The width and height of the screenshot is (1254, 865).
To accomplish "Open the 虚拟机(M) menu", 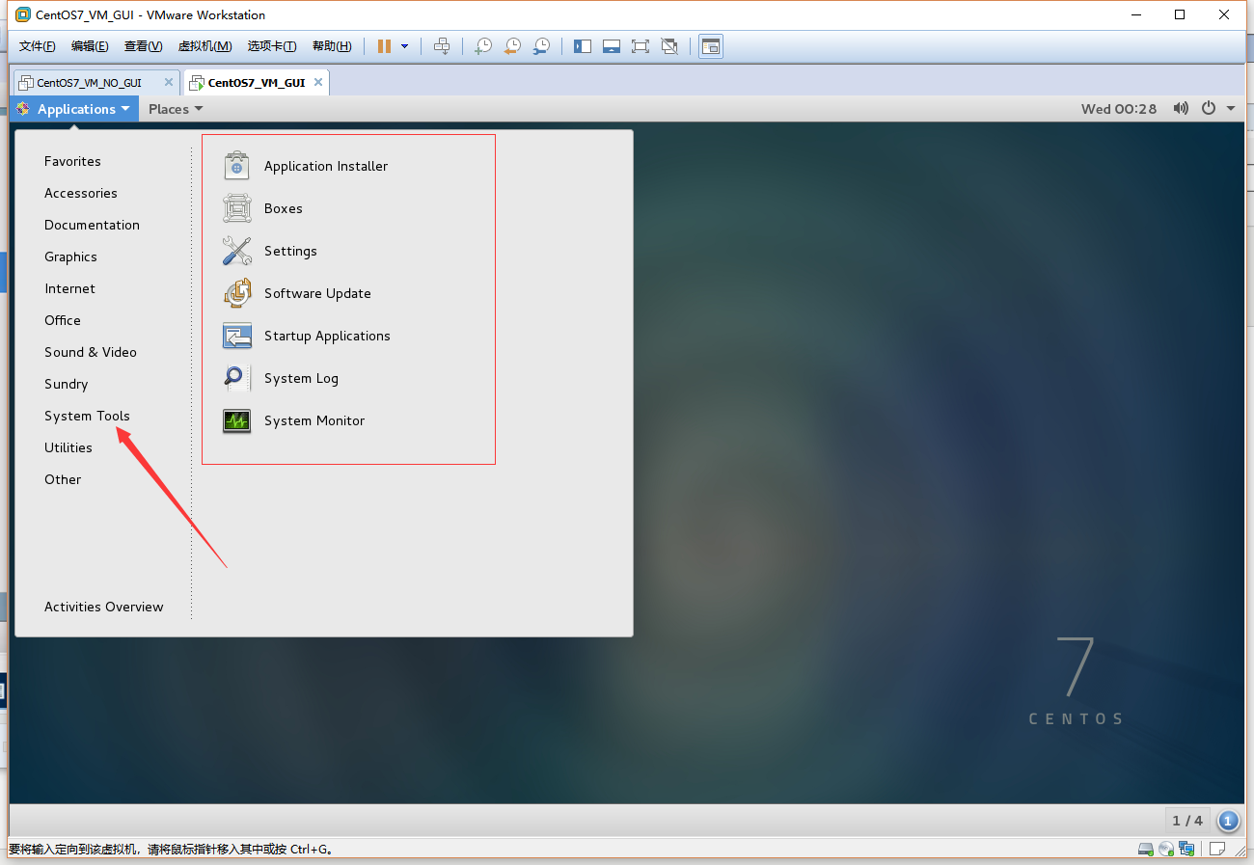I will [204, 46].
